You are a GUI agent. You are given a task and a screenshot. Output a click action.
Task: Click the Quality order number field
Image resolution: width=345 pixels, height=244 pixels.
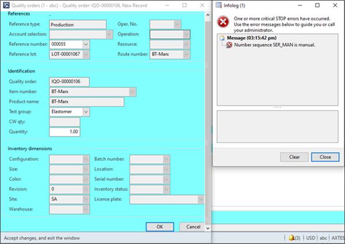(78, 82)
